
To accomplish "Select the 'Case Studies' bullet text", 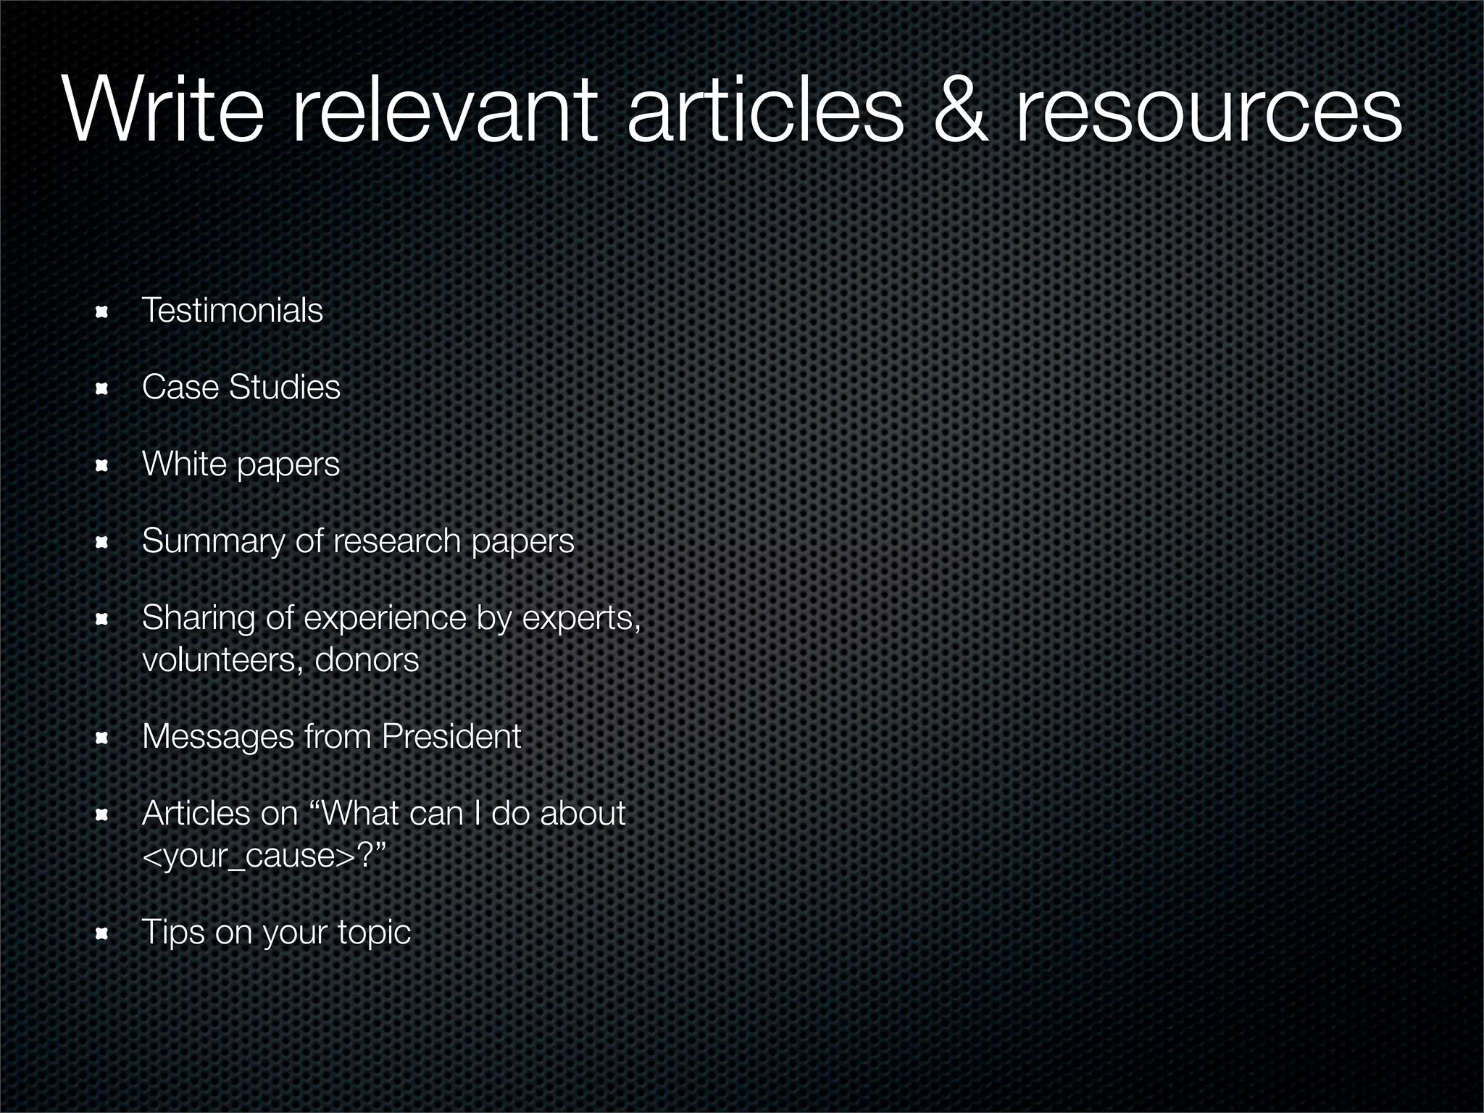I will [241, 387].
